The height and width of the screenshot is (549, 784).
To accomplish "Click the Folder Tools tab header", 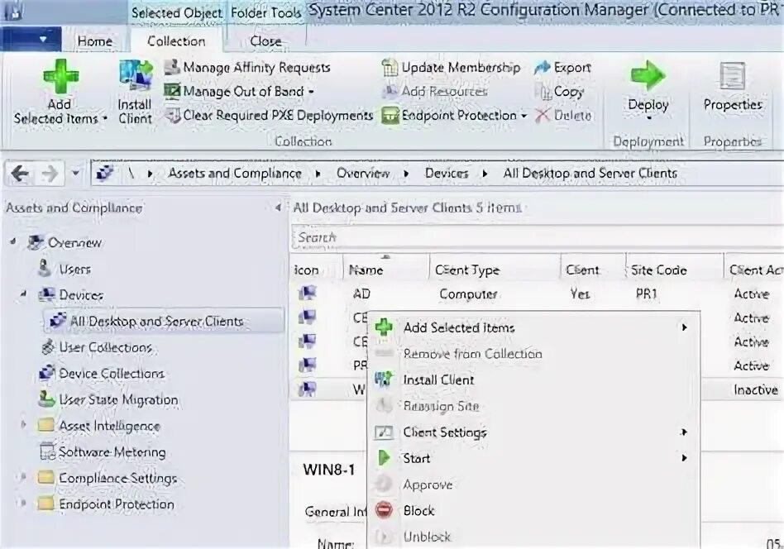I will pyautogui.click(x=266, y=13).
